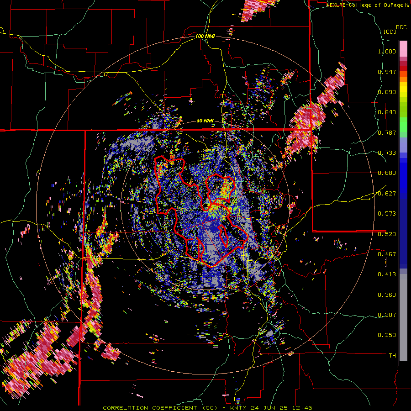
Task: Click the TH threshold label on the scale
Action: [x=392, y=356]
